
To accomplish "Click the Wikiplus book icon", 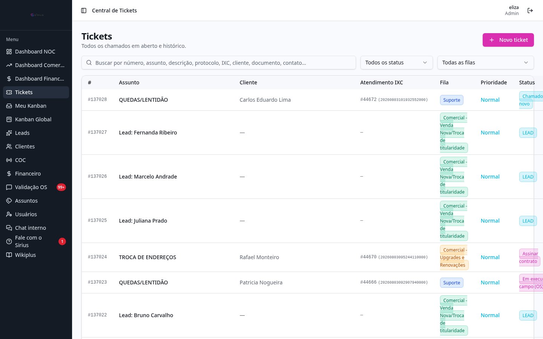I will point(9,255).
